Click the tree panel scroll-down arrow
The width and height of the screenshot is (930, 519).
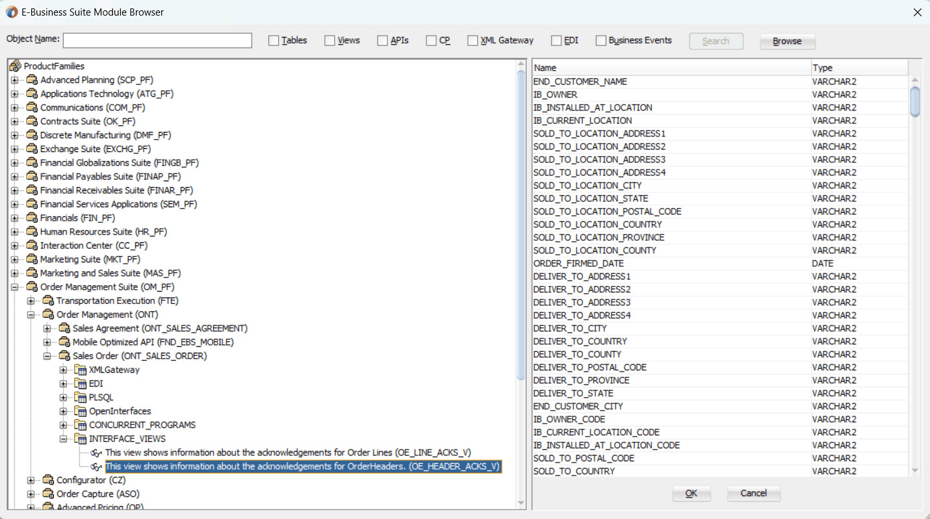click(x=521, y=503)
